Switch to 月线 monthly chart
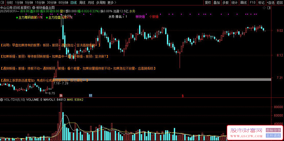284x141 pixels. point(91,3)
